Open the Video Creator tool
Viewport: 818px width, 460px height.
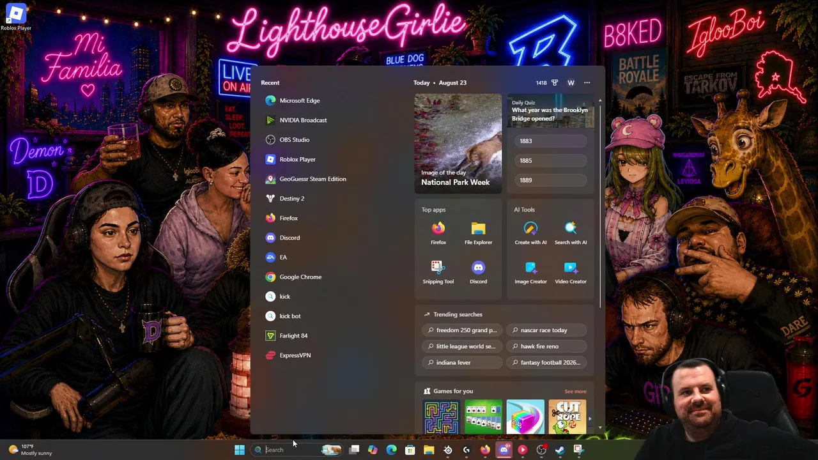pyautogui.click(x=571, y=272)
